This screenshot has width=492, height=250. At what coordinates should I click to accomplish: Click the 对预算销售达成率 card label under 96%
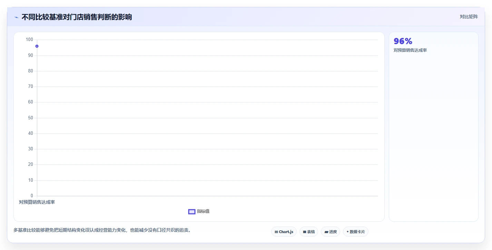tap(410, 50)
